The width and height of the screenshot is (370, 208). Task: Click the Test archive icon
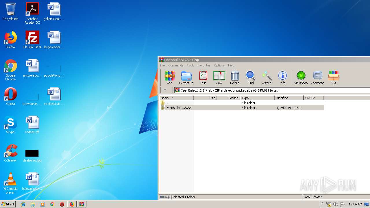click(203, 78)
